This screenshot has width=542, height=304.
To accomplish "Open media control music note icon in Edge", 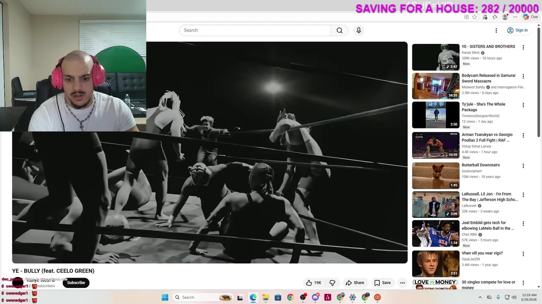I will pyautogui.click(x=485, y=17).
